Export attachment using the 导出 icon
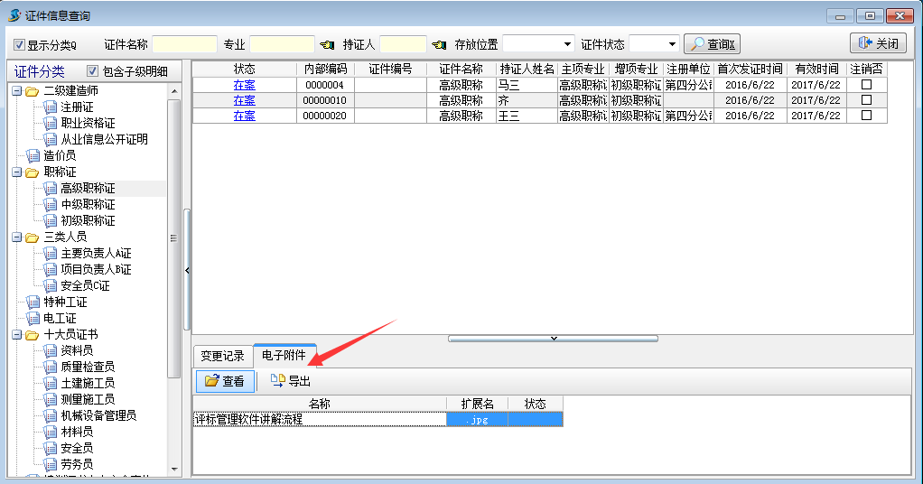Viewport: 923px width, 484px height. 289,381
